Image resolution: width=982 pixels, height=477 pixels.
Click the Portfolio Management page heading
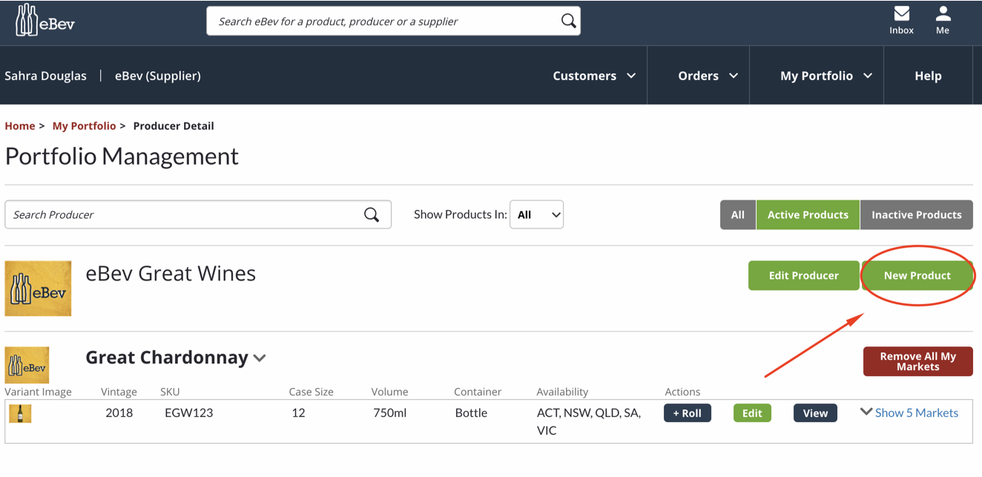122,157
